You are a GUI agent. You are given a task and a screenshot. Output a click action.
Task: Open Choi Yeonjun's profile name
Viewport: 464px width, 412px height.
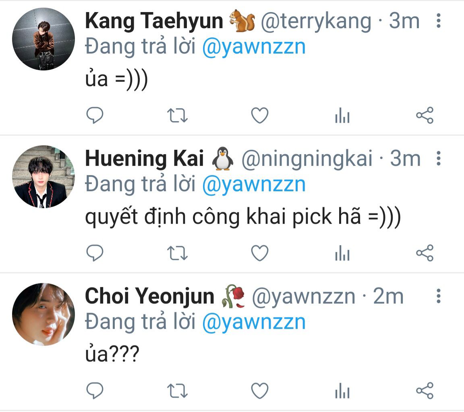[x=149, y=296]
